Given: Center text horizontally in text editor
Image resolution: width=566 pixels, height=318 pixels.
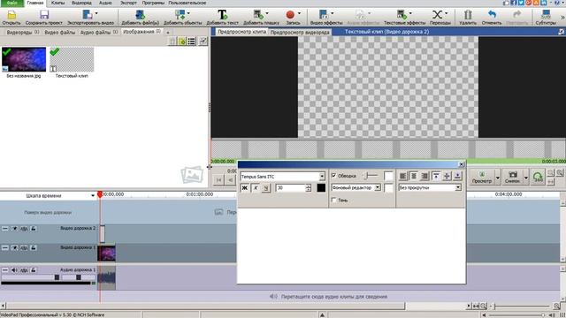Looking at the screenshot, I should click(x=414, y=176).
